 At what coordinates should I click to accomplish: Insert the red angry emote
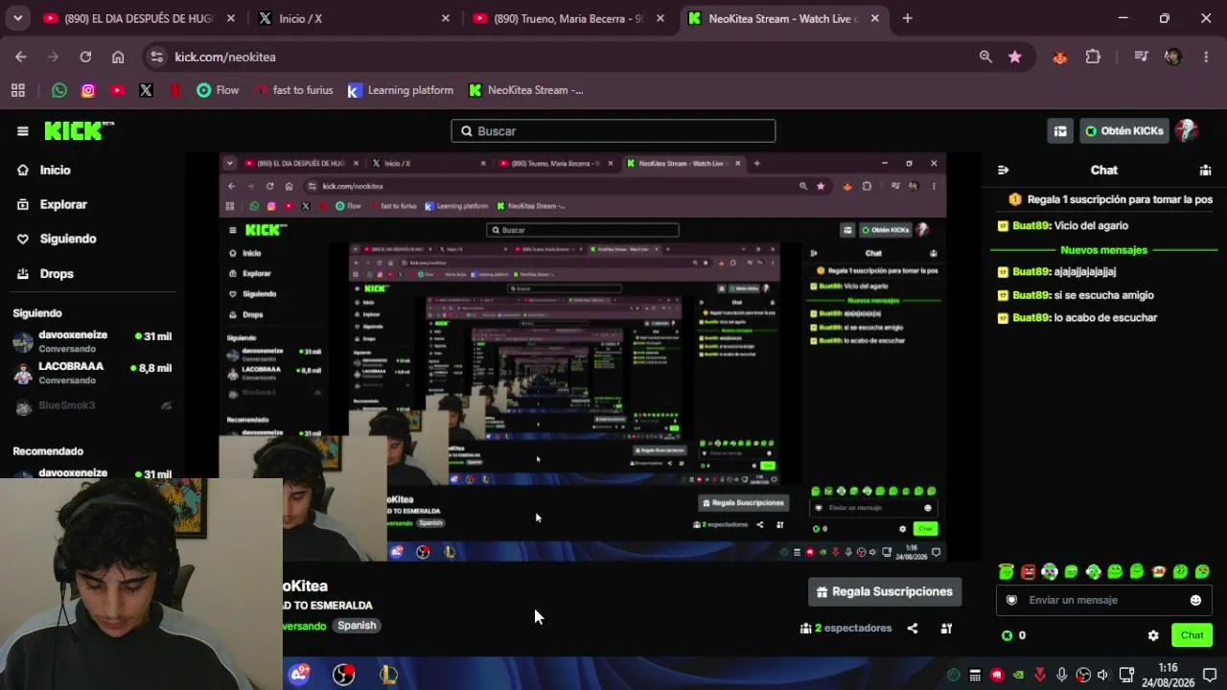(1029, 571)
